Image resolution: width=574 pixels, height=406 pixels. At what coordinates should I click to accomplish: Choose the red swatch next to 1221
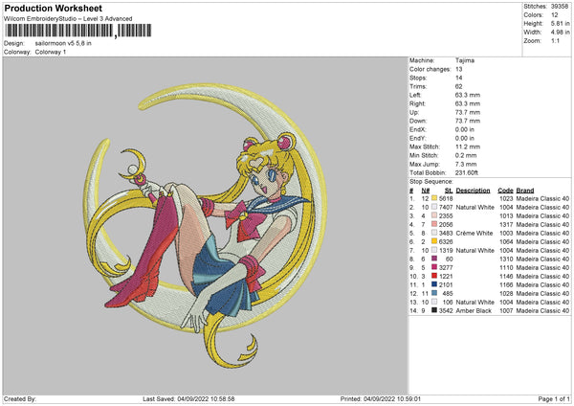[x=434, y=276]
